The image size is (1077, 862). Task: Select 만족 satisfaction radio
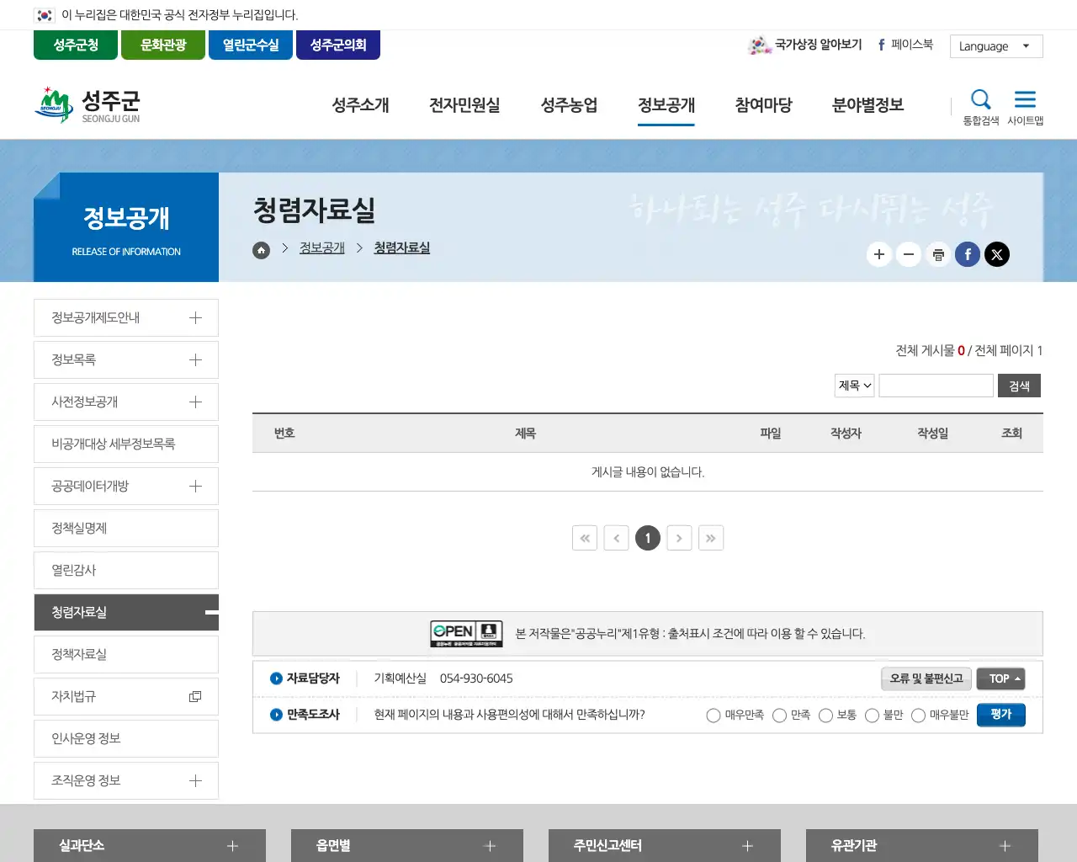tap(779, 716)
